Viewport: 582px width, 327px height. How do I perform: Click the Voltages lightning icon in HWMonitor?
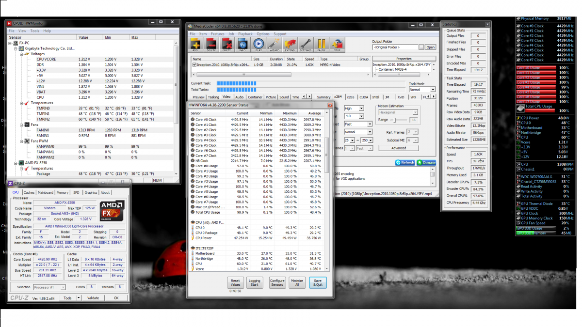click(27, 54)
